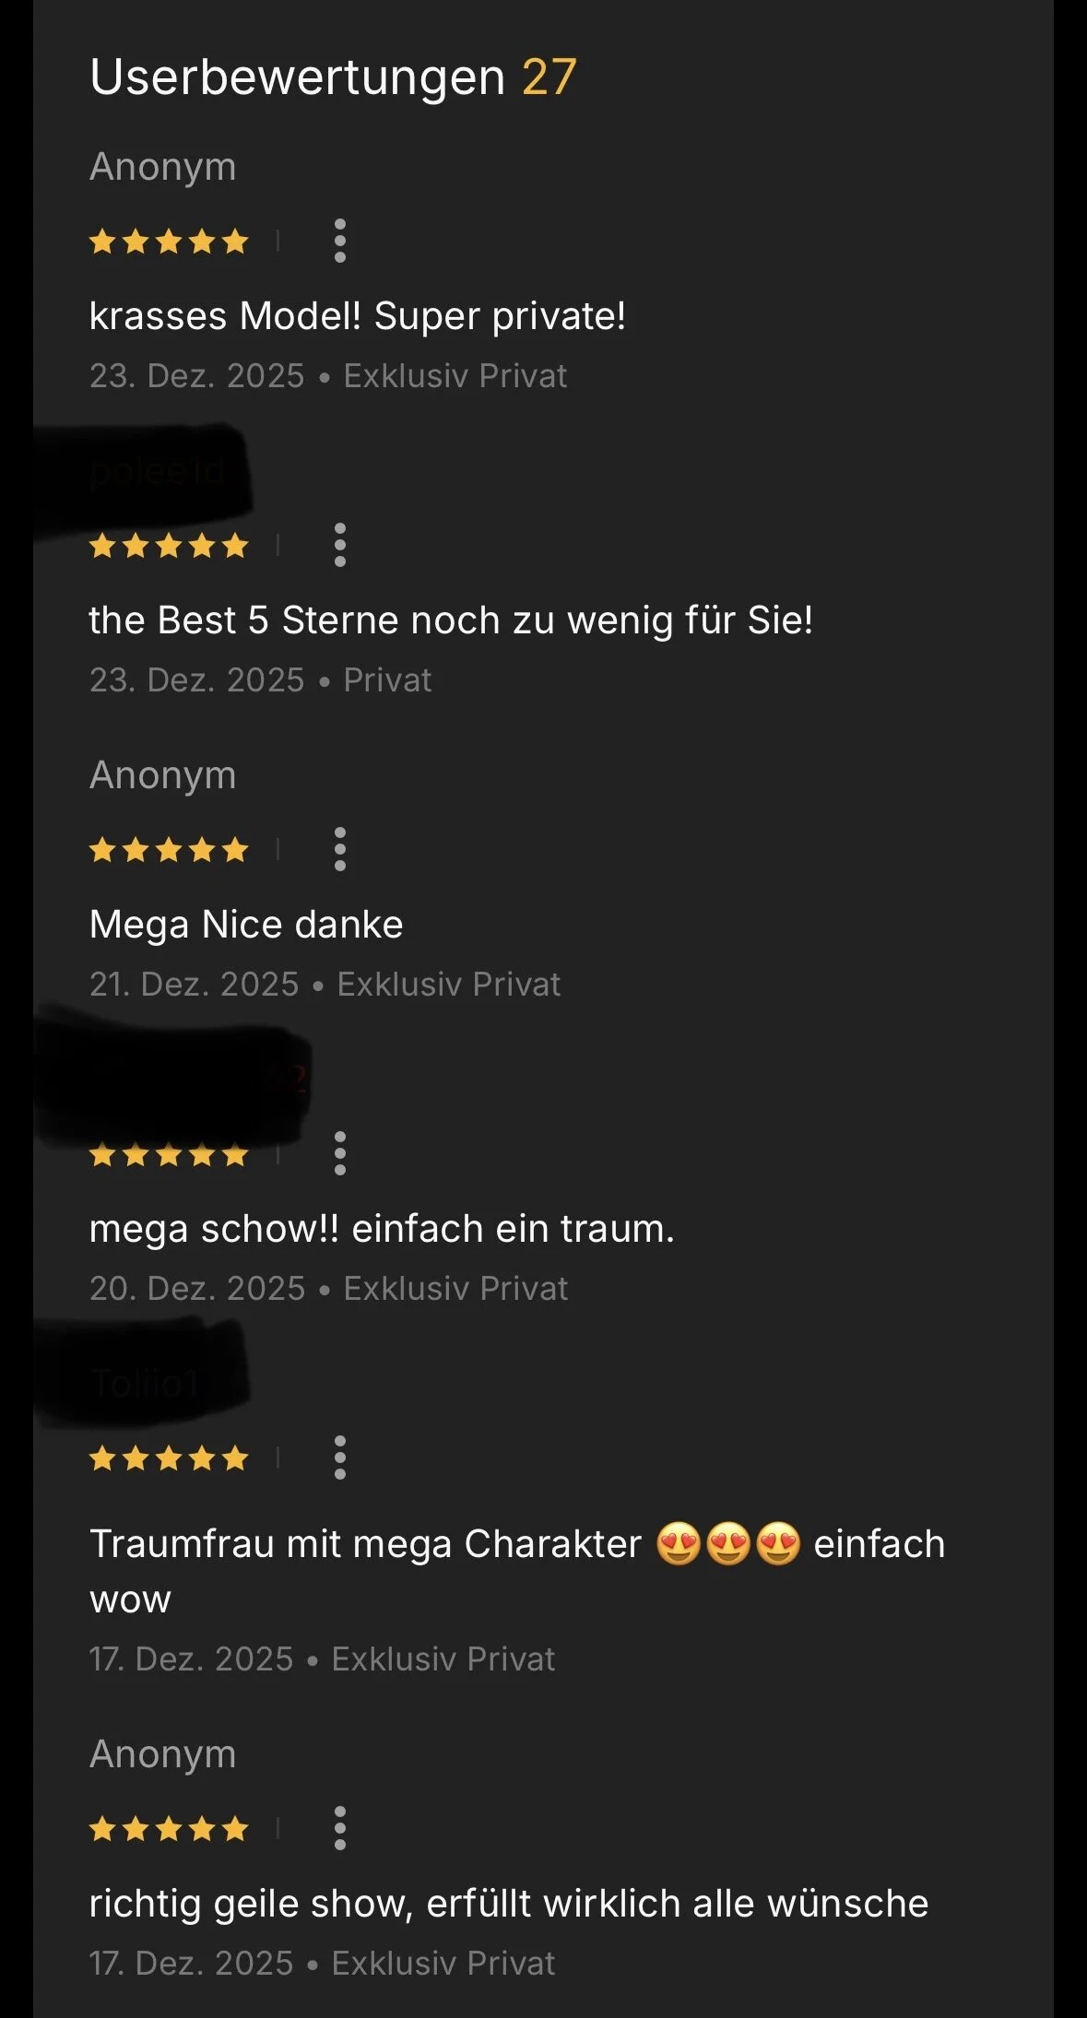Open three-dot menu for "krasses Model!" review
Screen dimensions: 1087x2018
click(x=340, y=241)
